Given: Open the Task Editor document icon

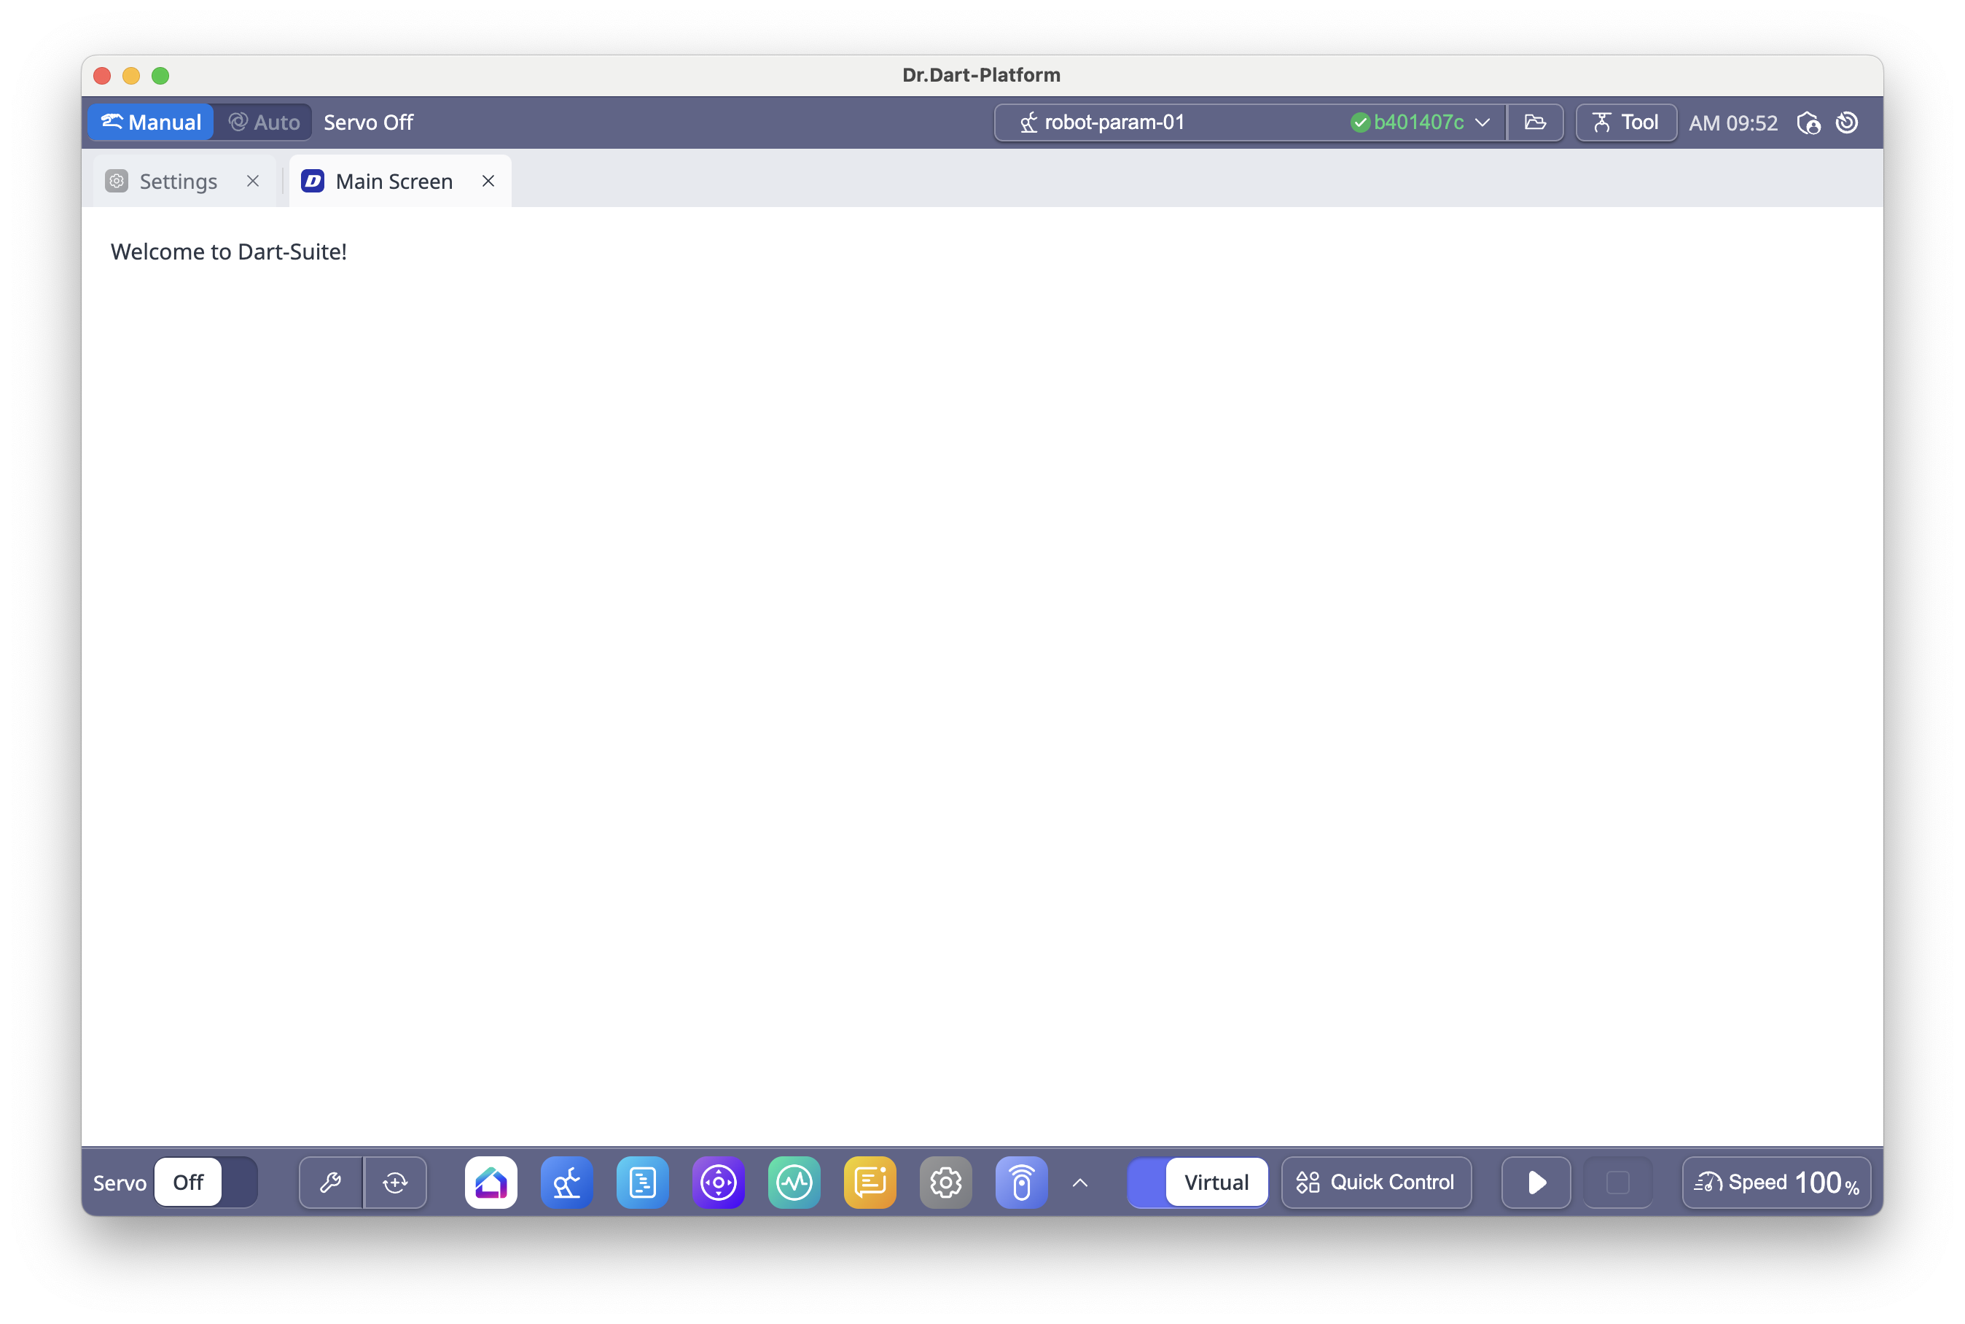Looking at the screenshot, I should coord(642,1182).
